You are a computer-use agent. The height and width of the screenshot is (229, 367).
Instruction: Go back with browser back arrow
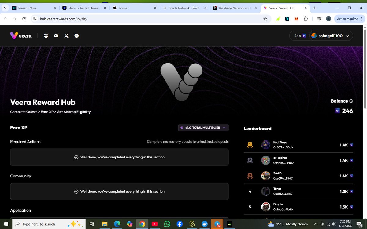click(6, 19)
